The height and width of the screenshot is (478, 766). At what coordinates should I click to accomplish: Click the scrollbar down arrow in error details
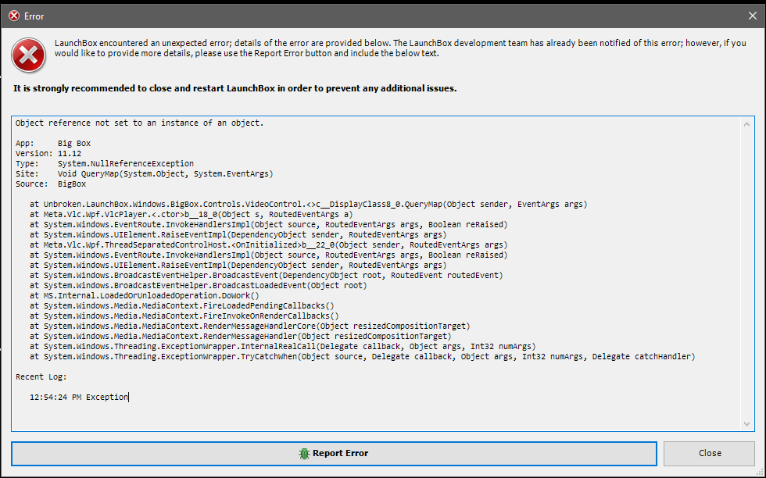(x=746, y=424)
